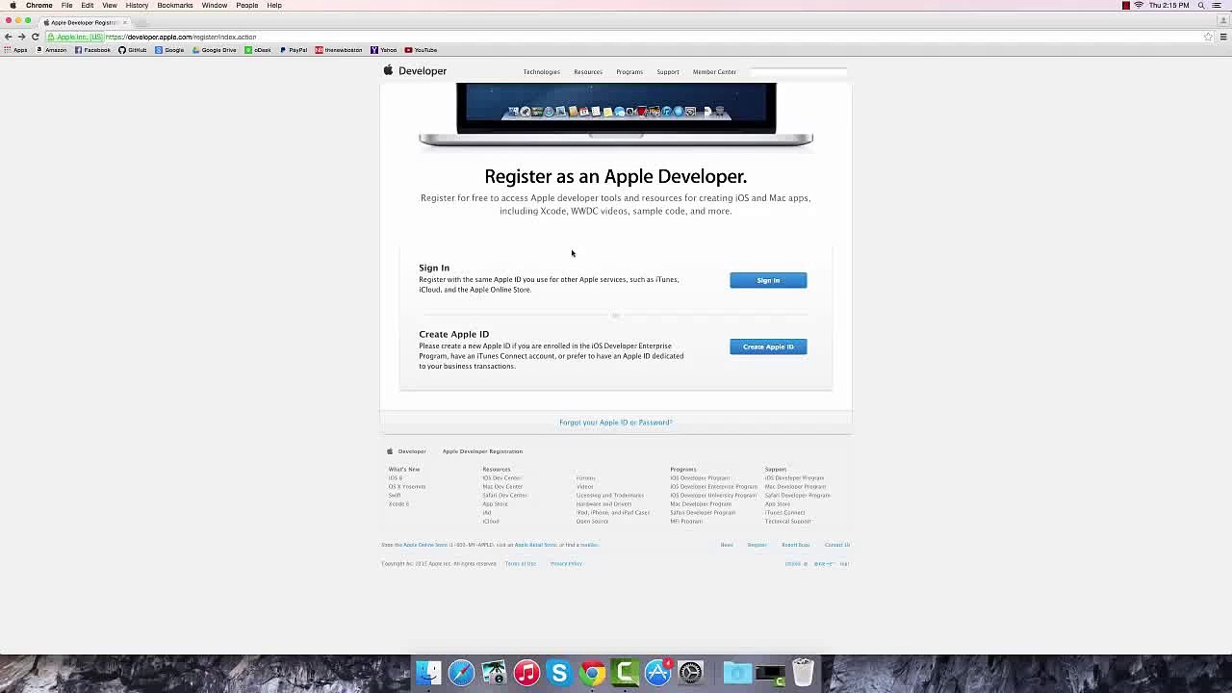Open the Technical Support footer link
This screenshot has width=1232, height=693.
point(788,522)
